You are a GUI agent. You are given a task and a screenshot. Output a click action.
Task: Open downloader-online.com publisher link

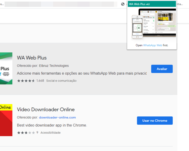pyautogui.click(x=57, y=118)
